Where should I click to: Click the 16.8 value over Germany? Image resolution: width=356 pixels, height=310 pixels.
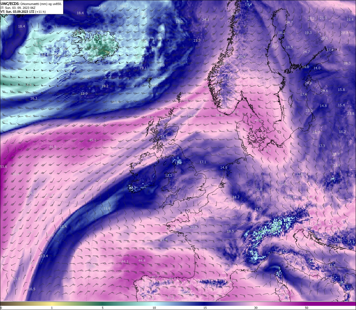(x=259, y=190)
